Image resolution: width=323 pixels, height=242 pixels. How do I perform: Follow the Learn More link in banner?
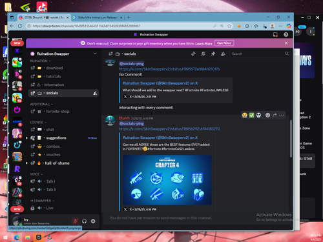(203, 43)
